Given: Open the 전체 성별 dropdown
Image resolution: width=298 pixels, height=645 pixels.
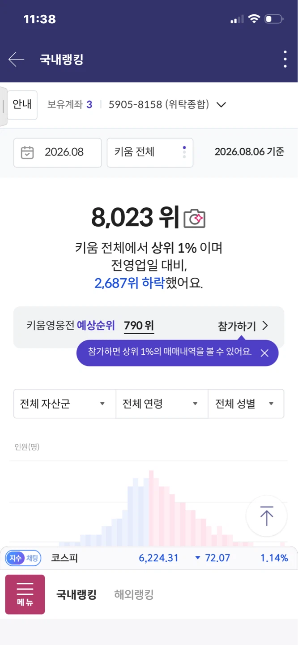Looking at the screenshot, I should pyautogui.click(x=246, y=404).
